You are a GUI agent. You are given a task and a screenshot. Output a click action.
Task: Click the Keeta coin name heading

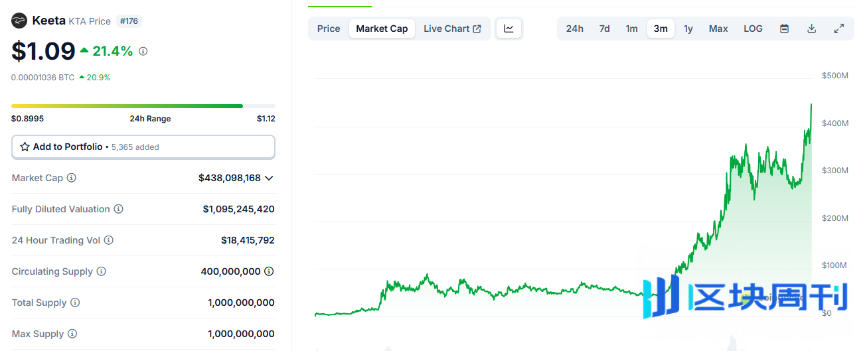pyautogui.click(x=48, y=21)
